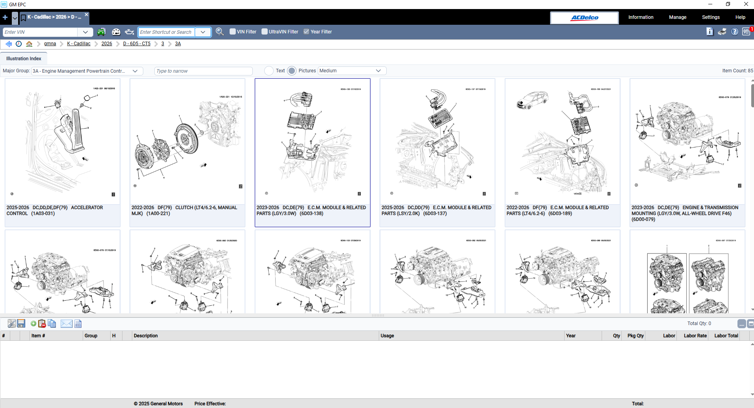Select the Pictures radio button

pyautogui.click(x=292, y=71)
